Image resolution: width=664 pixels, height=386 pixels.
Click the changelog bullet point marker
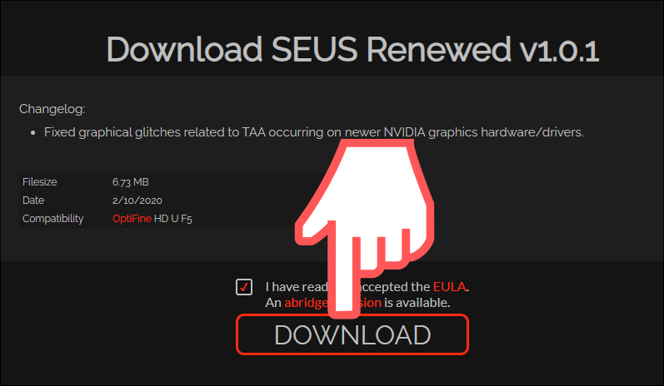coord(33,133)
